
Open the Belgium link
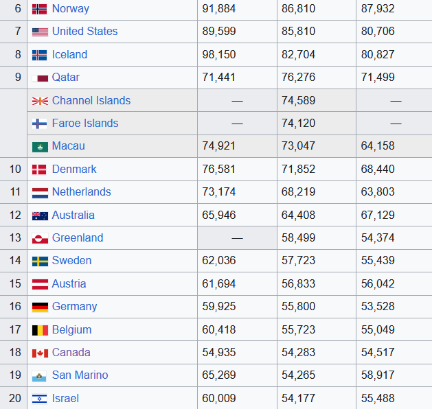[71, 329]
